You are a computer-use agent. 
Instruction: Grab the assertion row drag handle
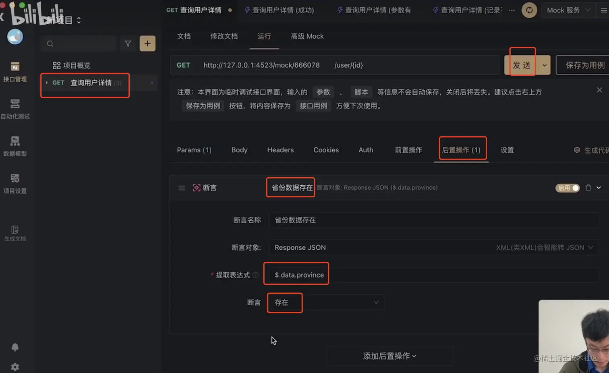coord(182,188)
